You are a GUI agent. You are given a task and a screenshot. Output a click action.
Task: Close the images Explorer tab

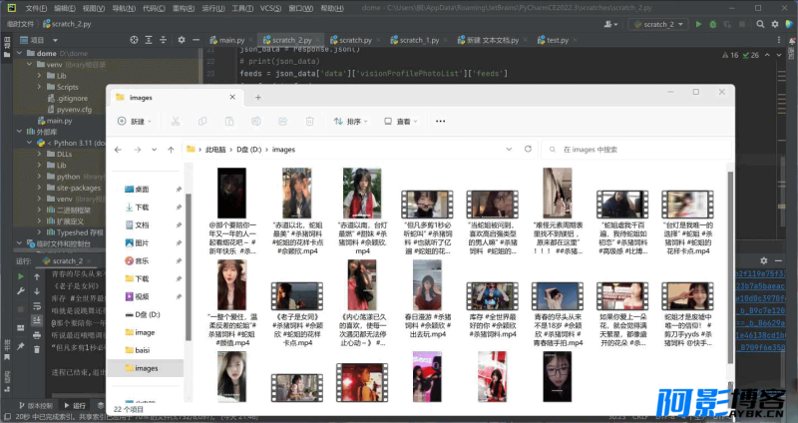click(232, 97)
